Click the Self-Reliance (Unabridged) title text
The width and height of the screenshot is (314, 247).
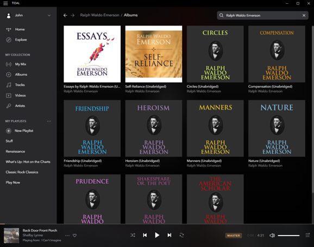[146, 87]
